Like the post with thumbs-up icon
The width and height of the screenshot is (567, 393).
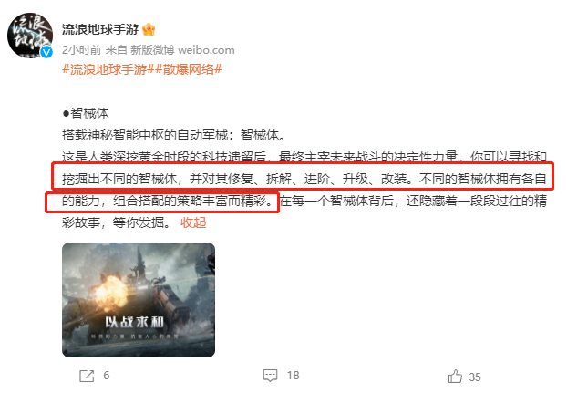click(455, 377)
